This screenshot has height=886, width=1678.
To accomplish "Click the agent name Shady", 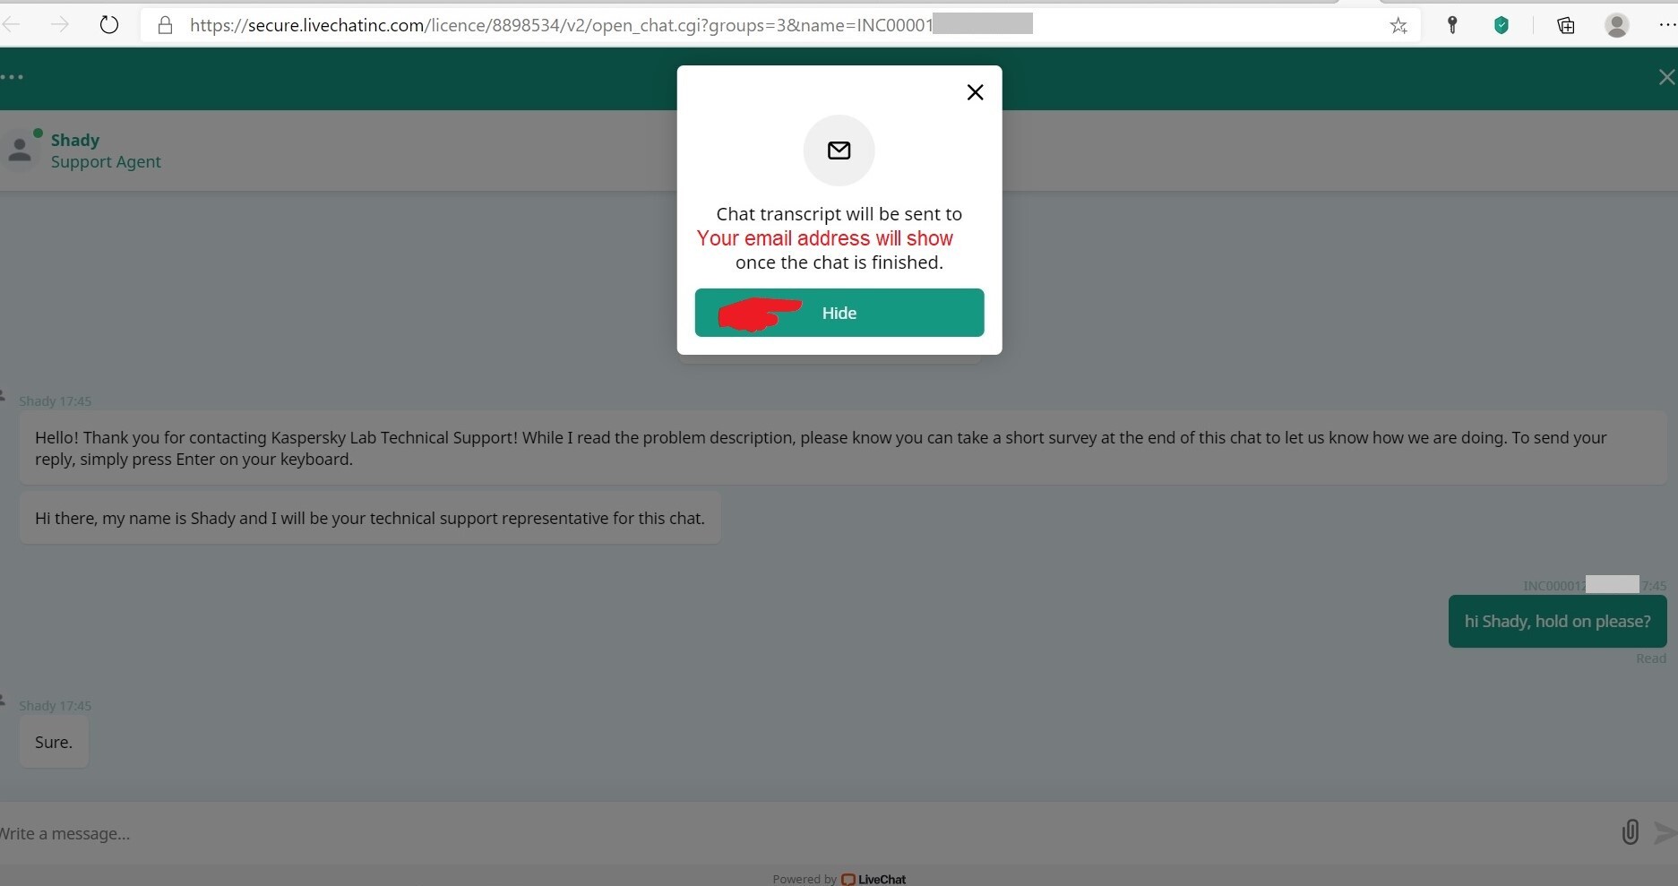I will click(75, 140).
